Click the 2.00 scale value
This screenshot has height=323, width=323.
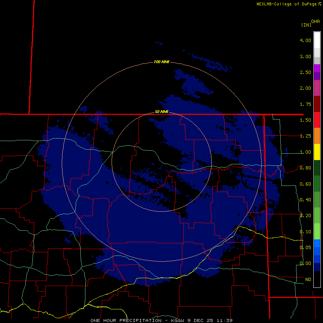click(x=305, y=88)
